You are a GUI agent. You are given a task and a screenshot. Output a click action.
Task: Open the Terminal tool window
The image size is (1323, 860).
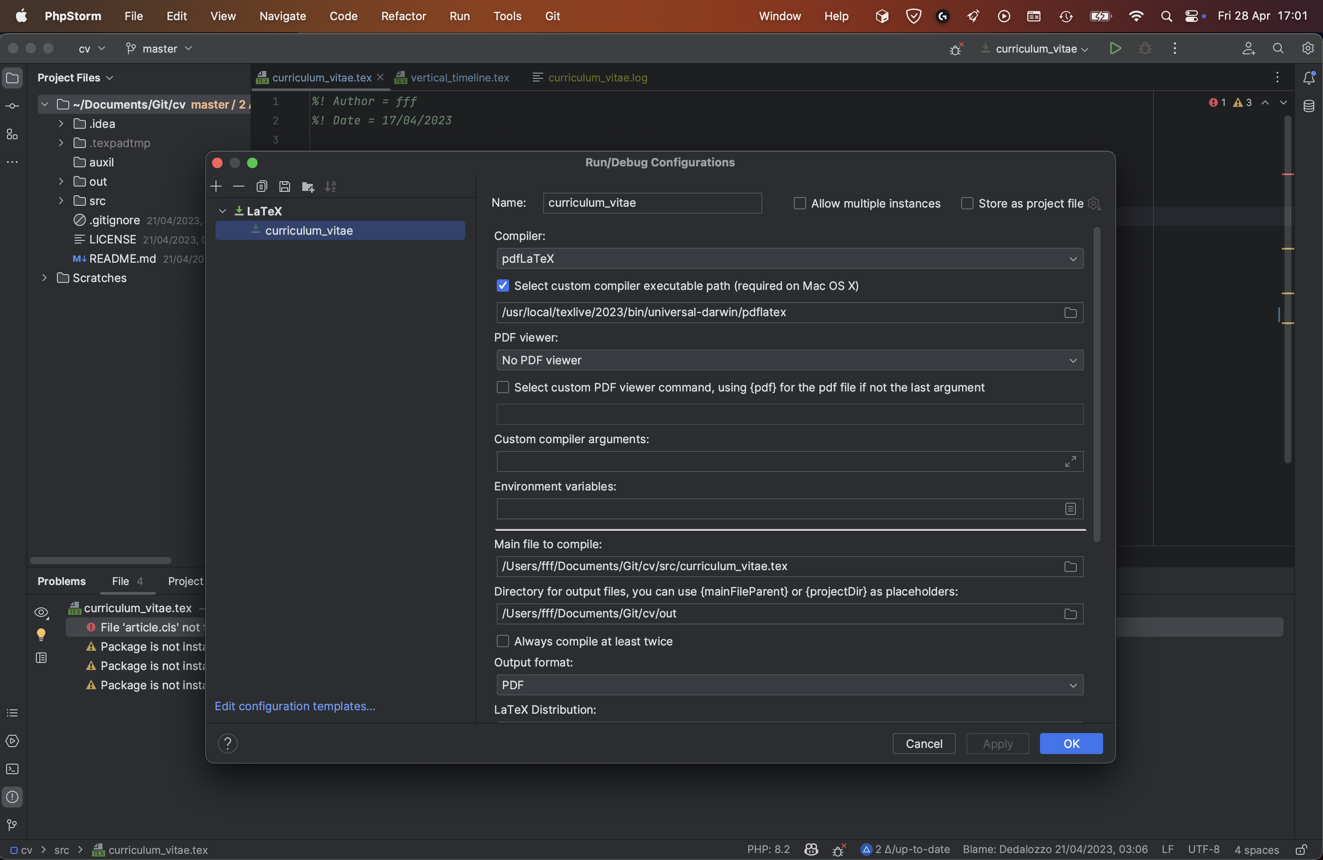(12, 769)
